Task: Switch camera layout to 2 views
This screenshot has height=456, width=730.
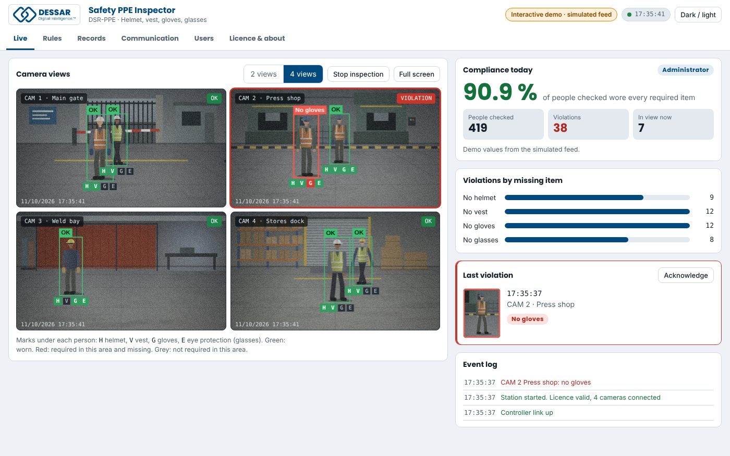Action: [264, 74]
